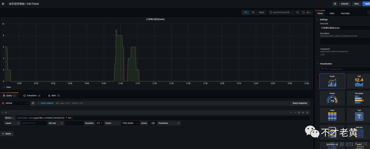Move query A down arrow icon
This screenshot has width=370, height=149.
coord(291,113)
